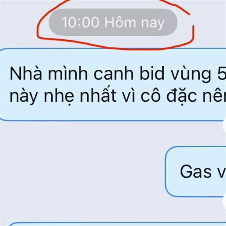Click the word "vùng" in the first message
This screenshot has width=226, height=226.
coord(191,74)
